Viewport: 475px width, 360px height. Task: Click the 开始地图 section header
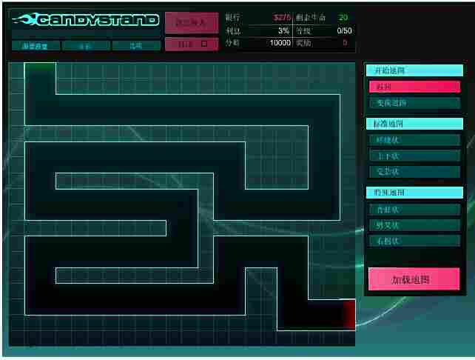(414, 70)
